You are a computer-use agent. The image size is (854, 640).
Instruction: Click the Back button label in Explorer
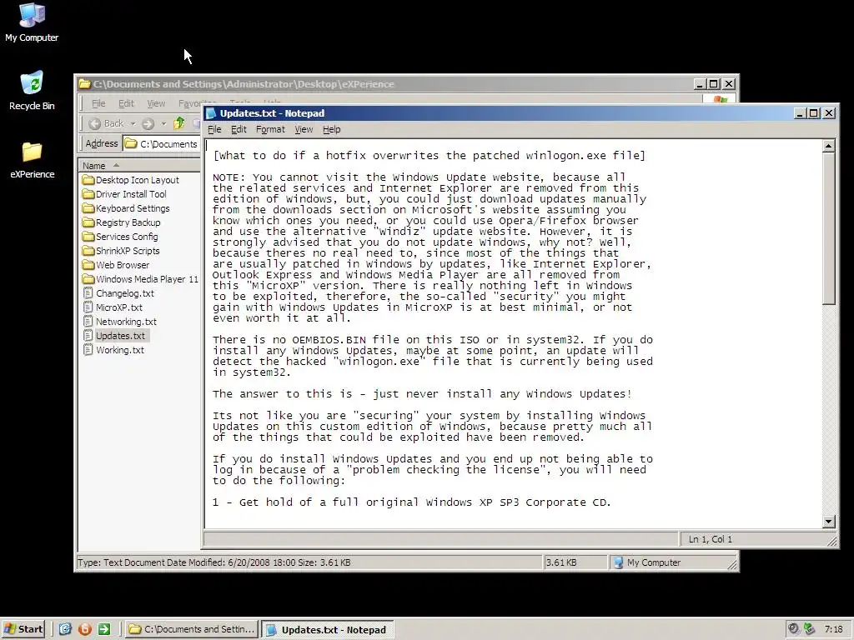coord(113,123)
